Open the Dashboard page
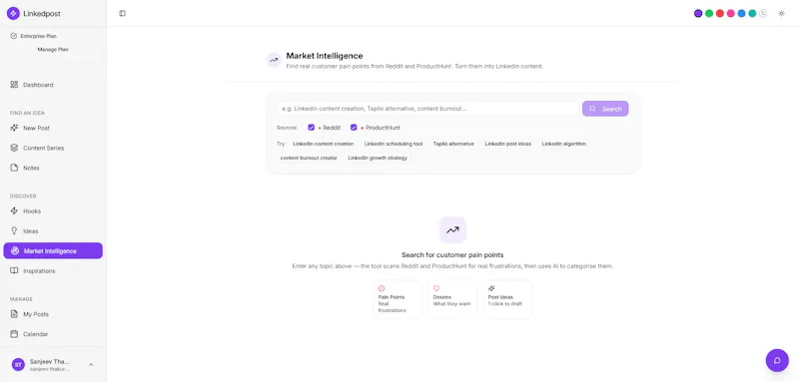The width and height of the screenshot is (799, 382). click(53, 85)
